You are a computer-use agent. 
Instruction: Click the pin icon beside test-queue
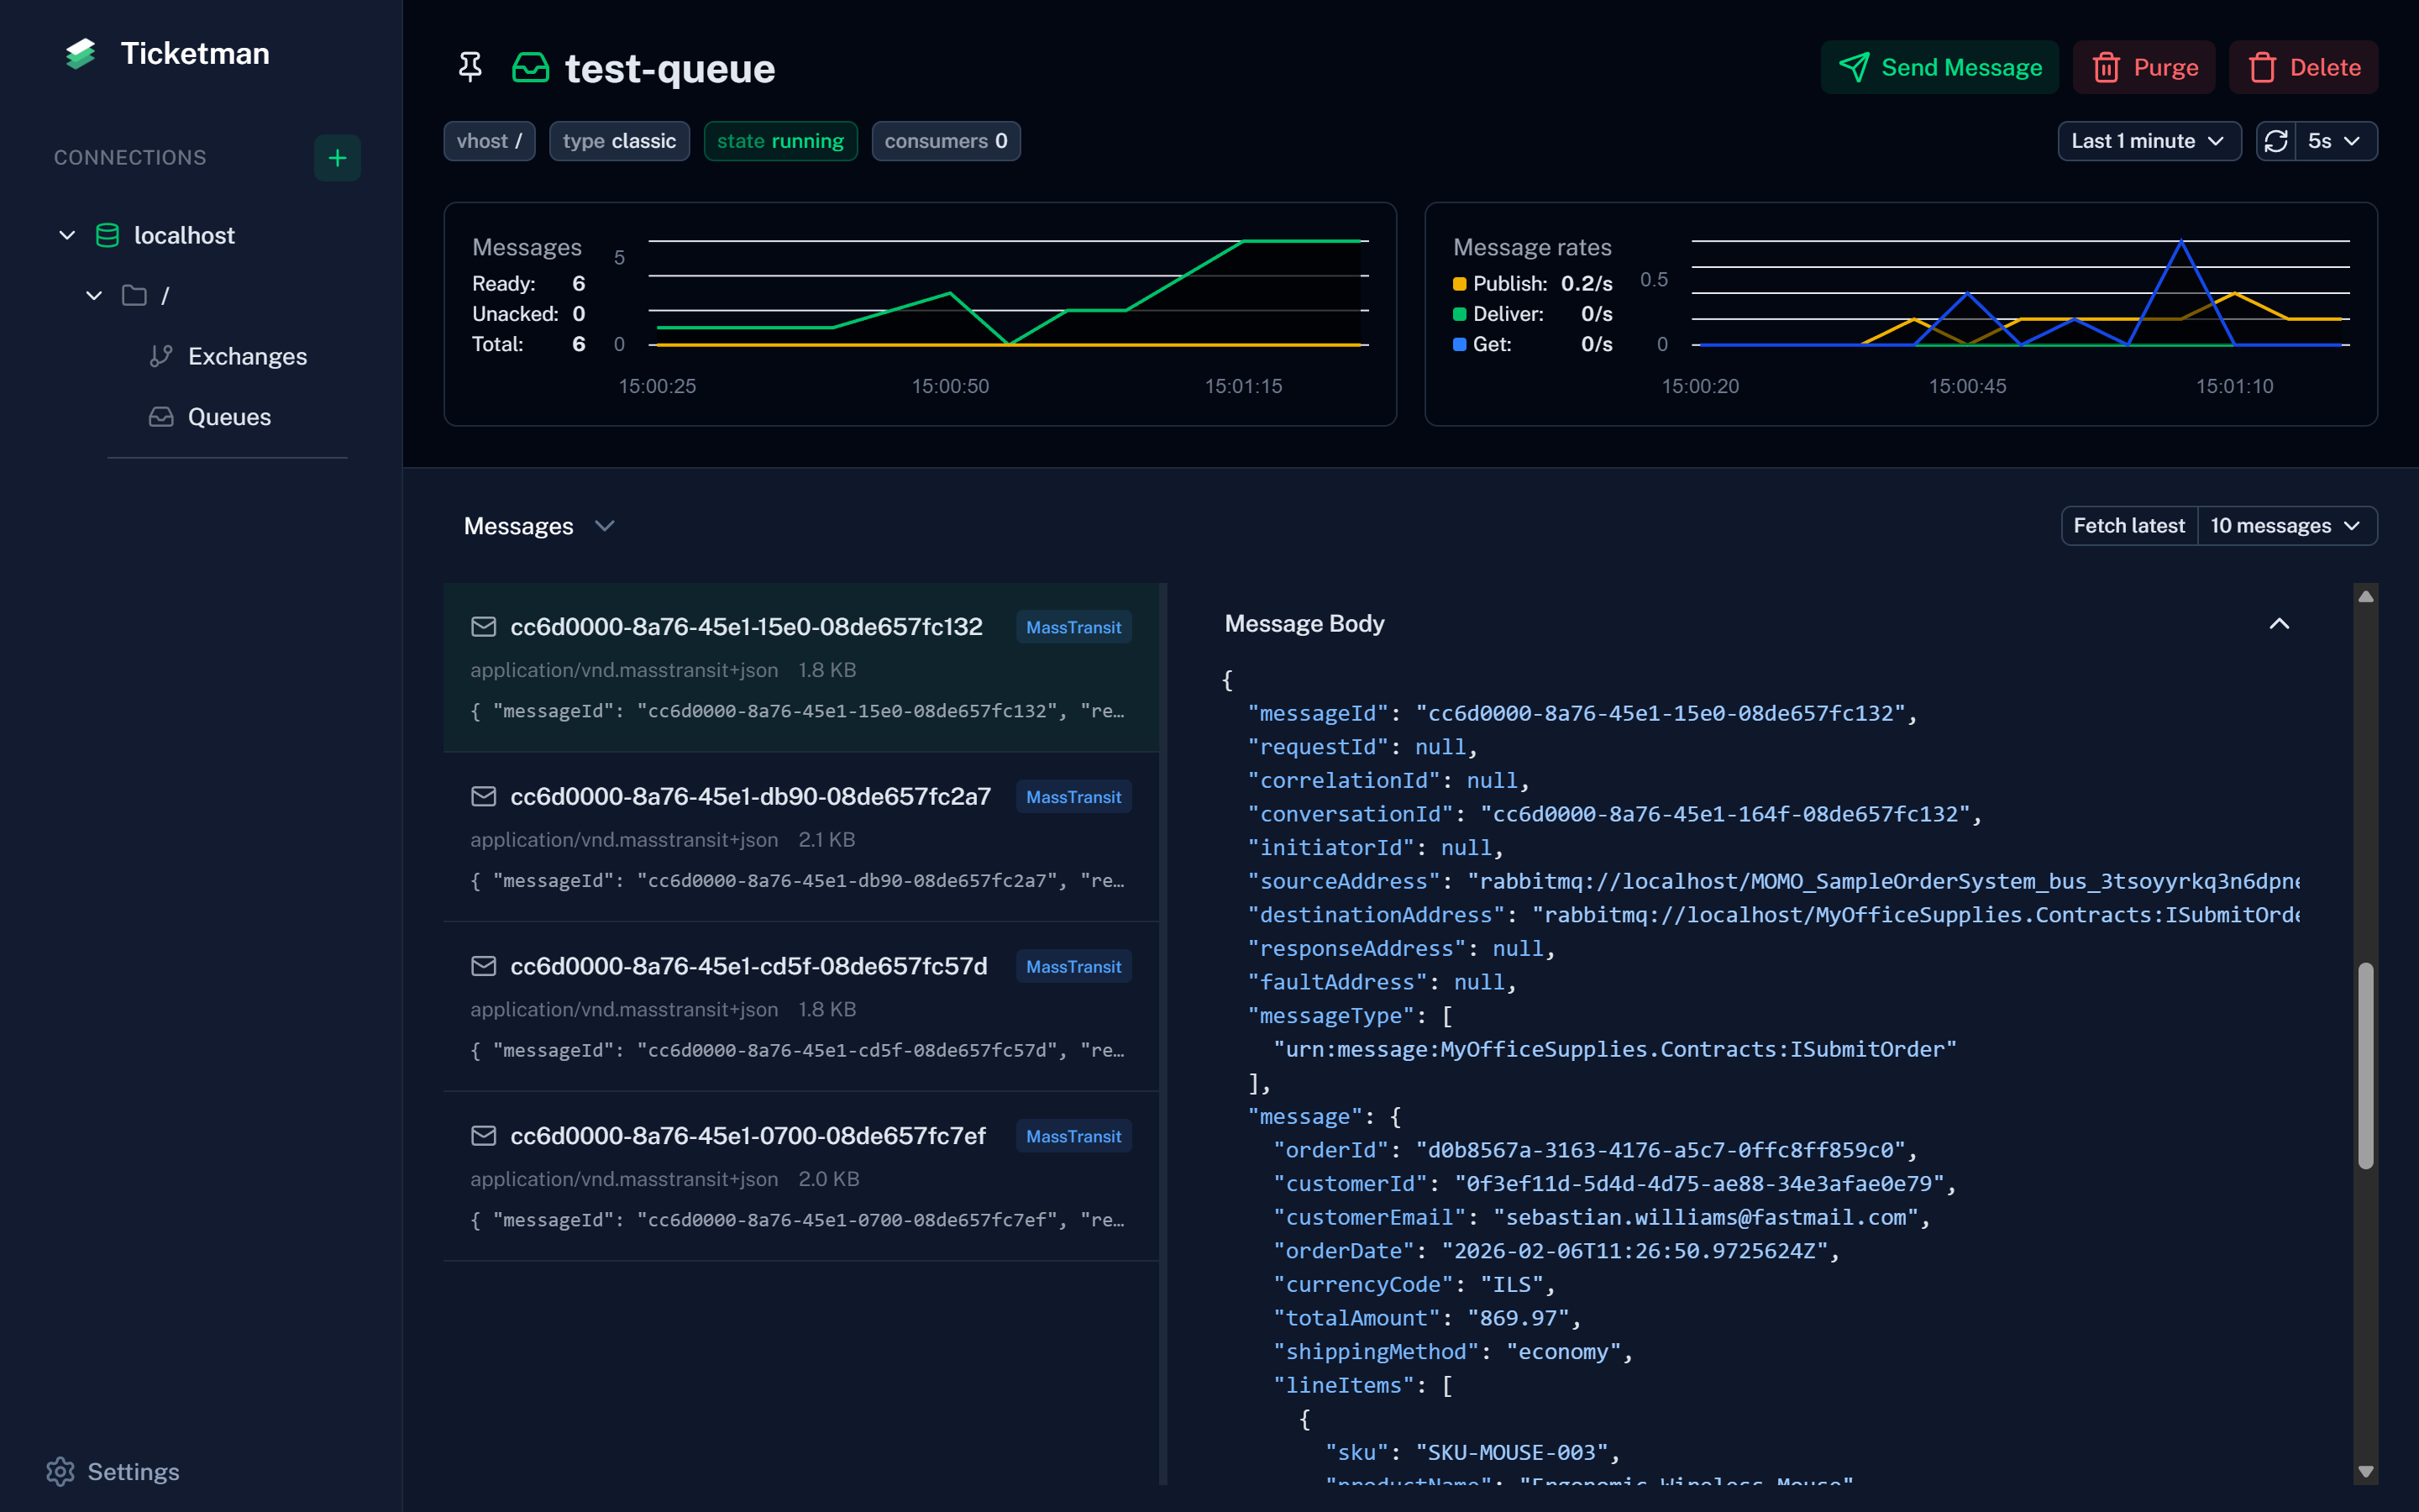[470, 68]
